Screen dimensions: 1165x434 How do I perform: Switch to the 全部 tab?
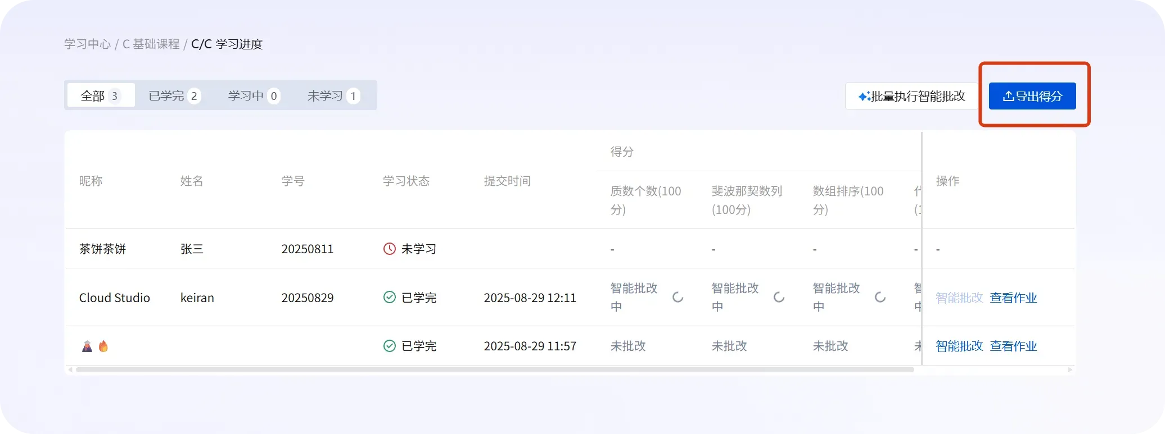pos(101,95)
